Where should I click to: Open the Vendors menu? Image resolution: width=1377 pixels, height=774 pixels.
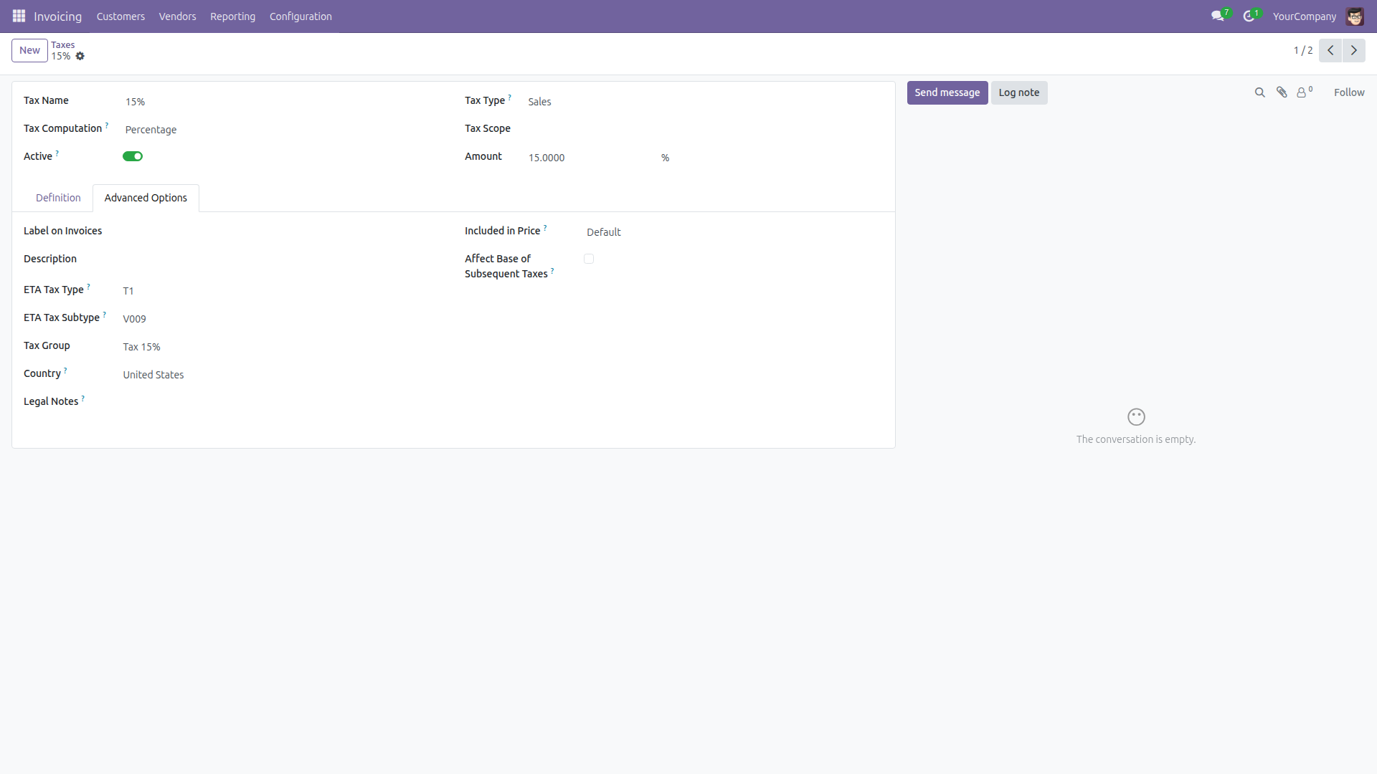point(177,16)
